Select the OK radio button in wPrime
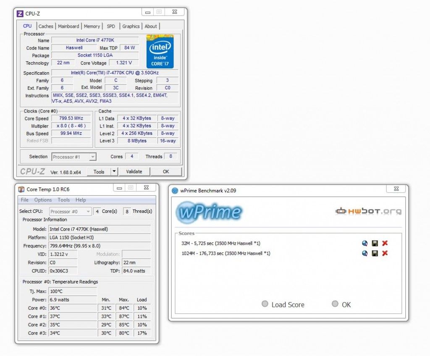The height and width of the screenshot is (356, 430). 335,304
